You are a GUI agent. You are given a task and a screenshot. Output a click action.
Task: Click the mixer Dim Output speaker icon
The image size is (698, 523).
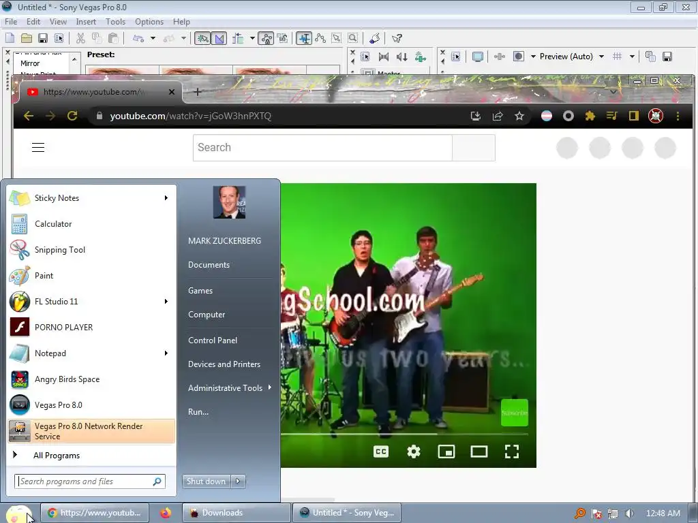point(402,57)
